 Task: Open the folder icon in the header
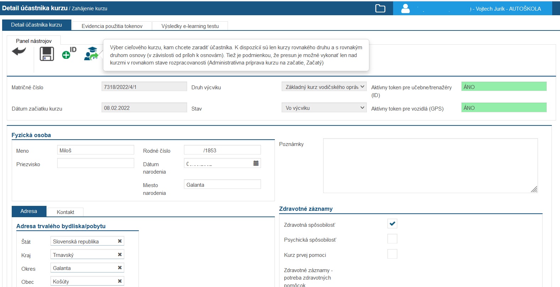pos(380,9)
